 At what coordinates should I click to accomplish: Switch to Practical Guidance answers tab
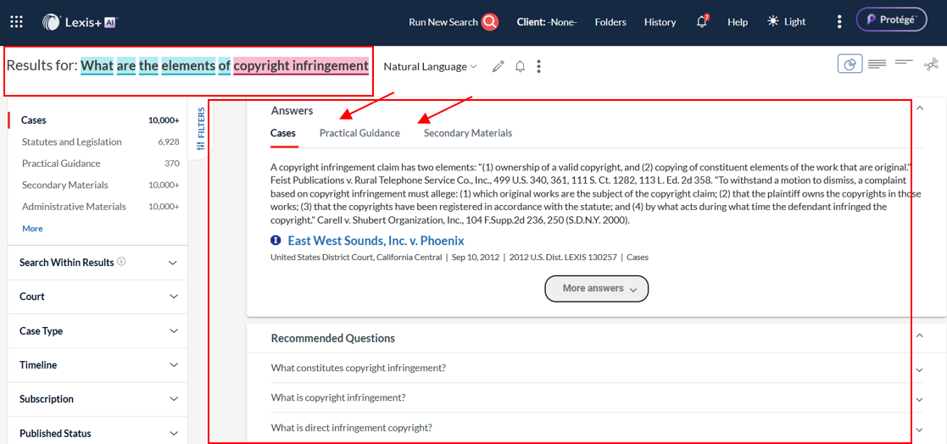pos(359,133)
